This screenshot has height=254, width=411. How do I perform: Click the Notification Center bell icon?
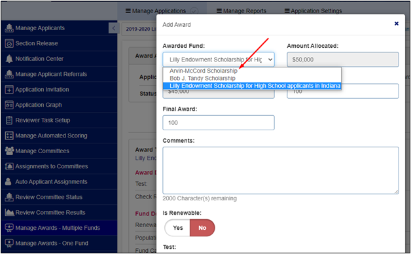click(x=9, y=59)
